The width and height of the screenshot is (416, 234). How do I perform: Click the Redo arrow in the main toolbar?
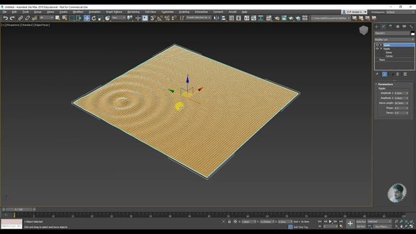click(x=12, y=18)
